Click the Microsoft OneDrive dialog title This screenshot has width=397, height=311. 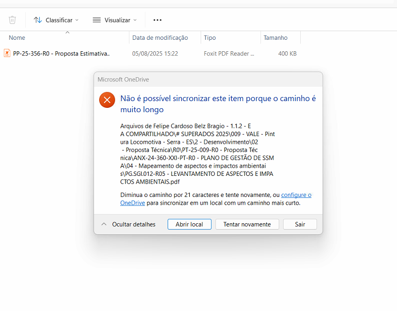tap(123, 80)
